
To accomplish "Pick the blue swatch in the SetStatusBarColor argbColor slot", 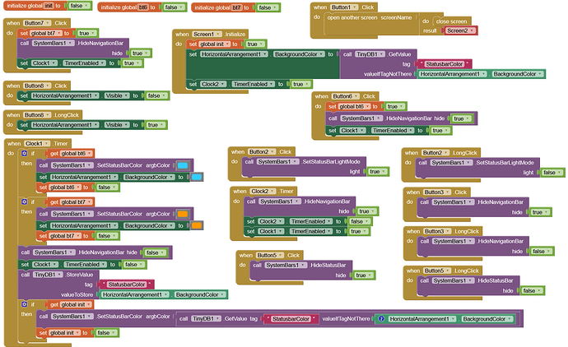I will click(182, 165).
